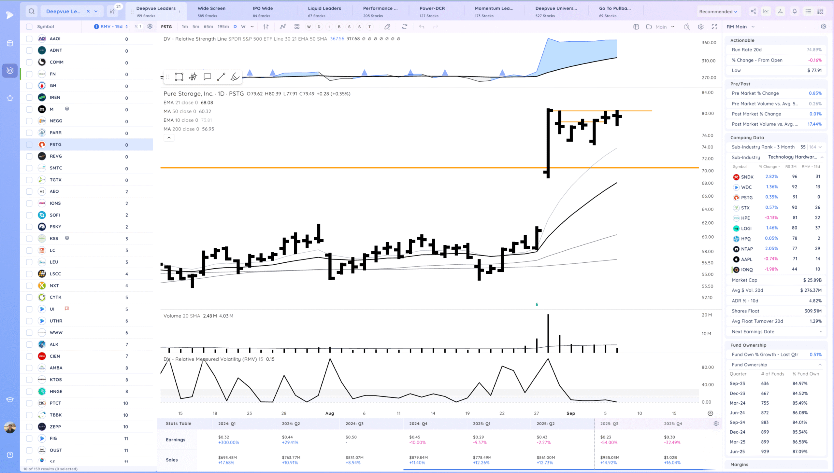Tick the CIEN row checkbox
The width and height of the screenshot is (834, 473).
coord(29,356)
